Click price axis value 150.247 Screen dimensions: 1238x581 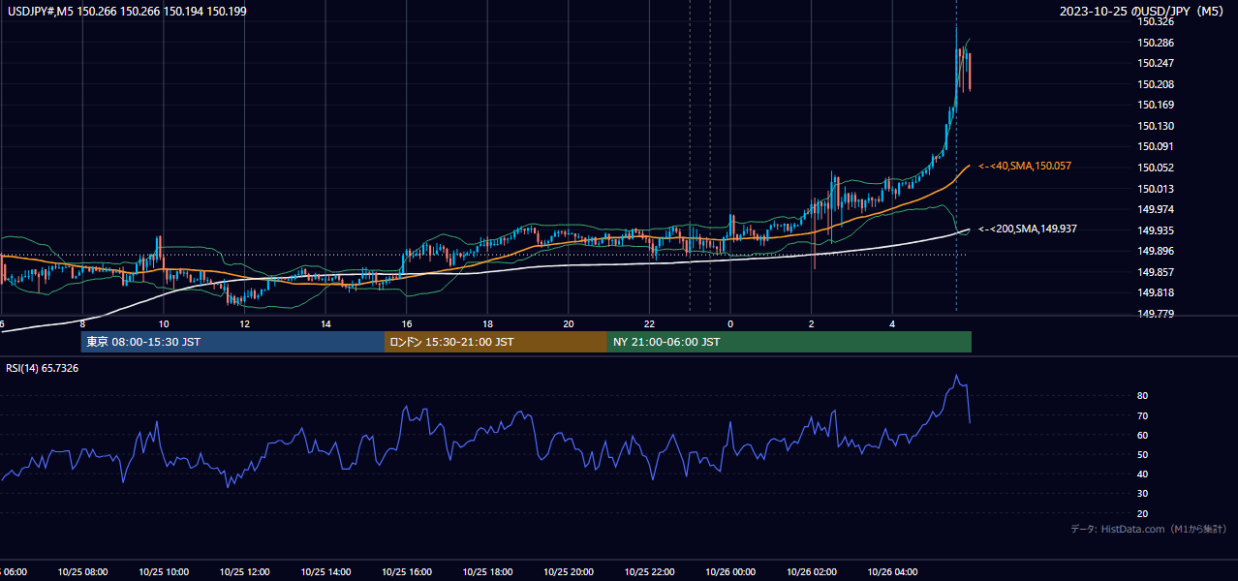[x=1156, y=63]
